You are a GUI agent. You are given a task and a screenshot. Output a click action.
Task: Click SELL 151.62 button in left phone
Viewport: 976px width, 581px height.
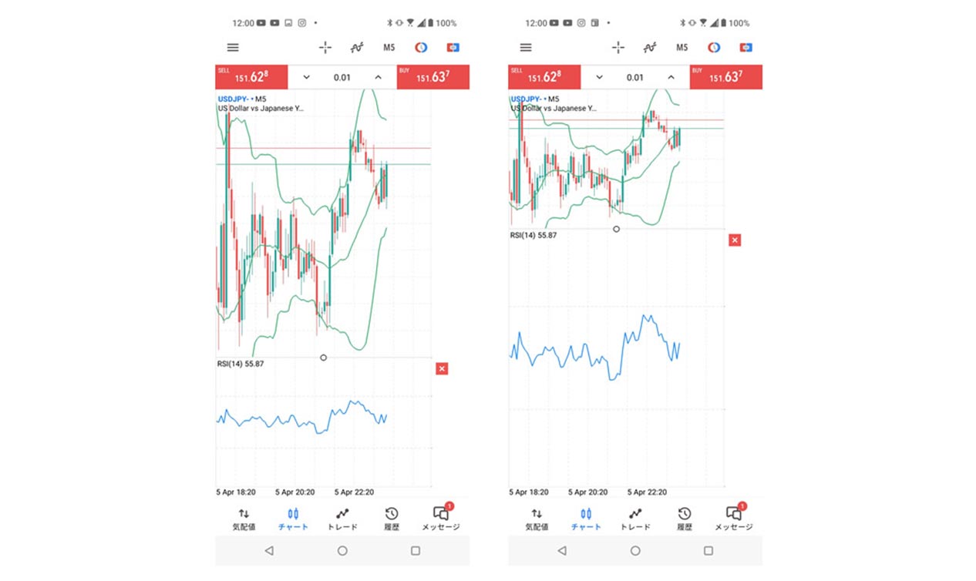pos(251,77)
